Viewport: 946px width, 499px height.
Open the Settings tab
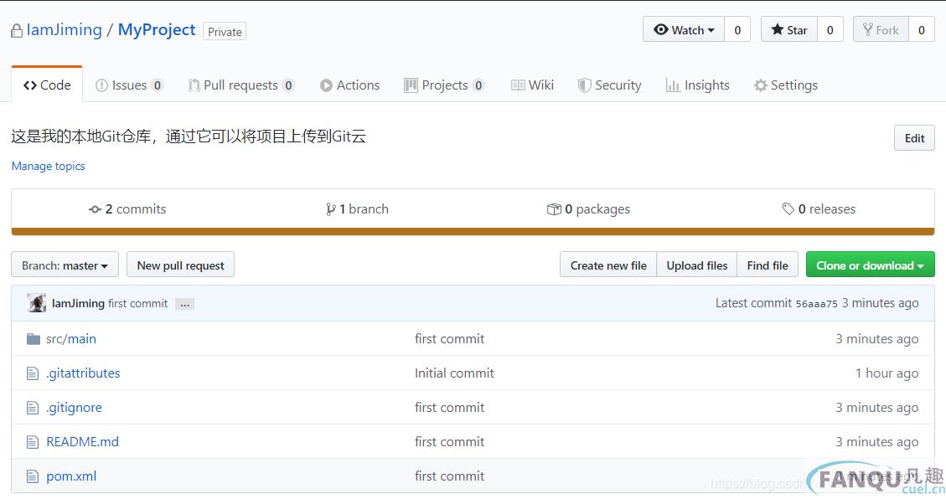click(x=785, y=85)
